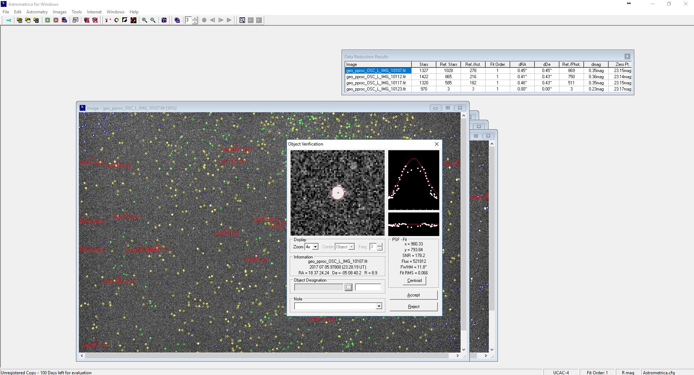Open the Internet menu

point(94,12)
